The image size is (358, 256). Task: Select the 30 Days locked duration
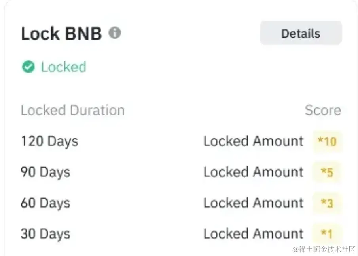pyautogui.click(x=45, y=234)
